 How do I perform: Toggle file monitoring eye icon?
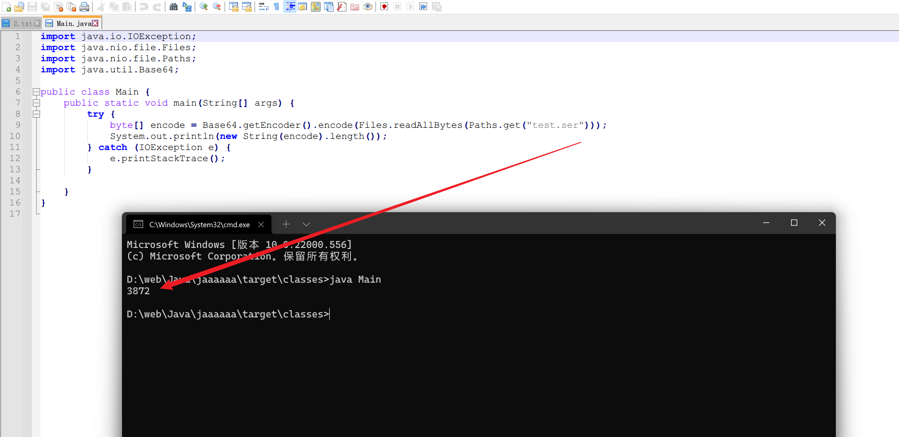(x=368, y=7)
